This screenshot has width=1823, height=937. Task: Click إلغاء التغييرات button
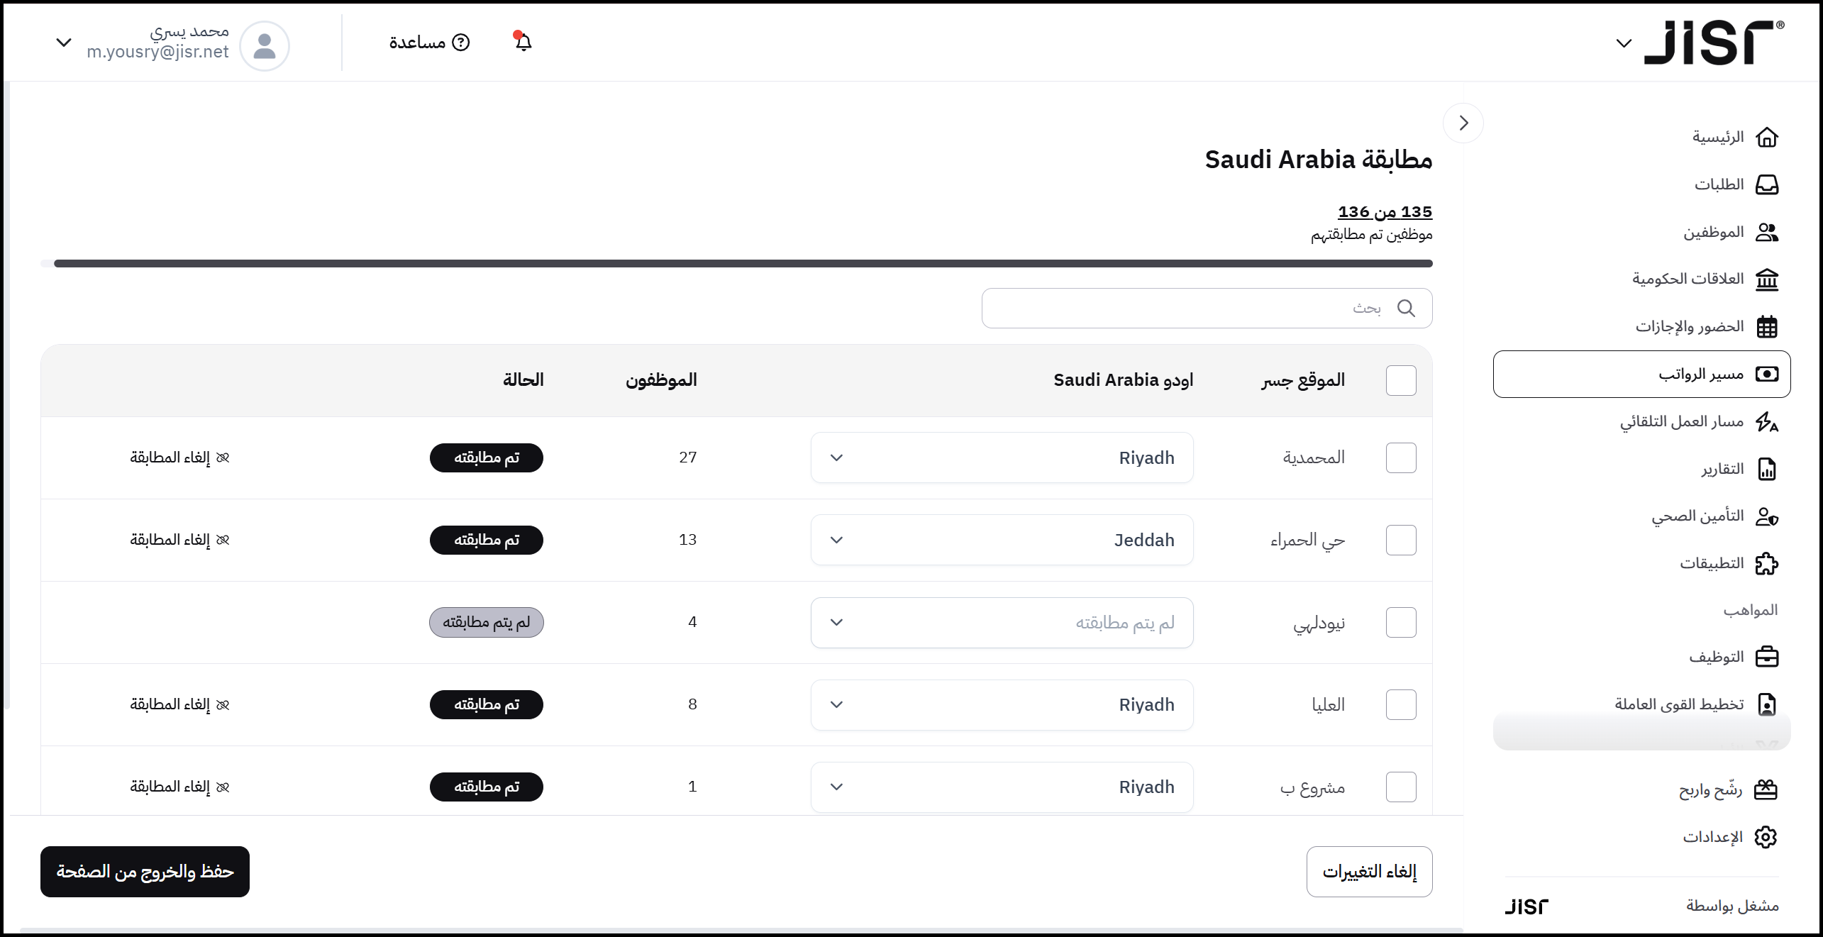pyautogui.click(x=1368, y=872)
